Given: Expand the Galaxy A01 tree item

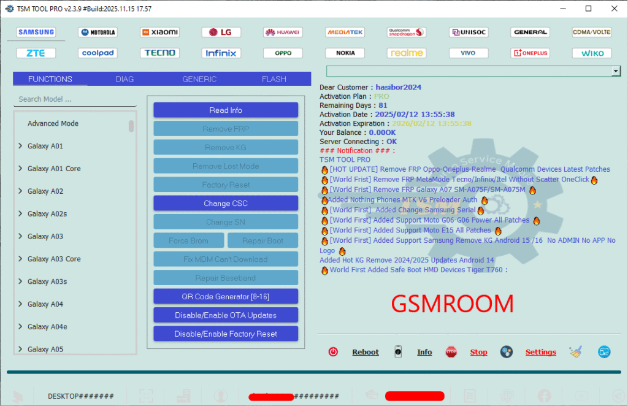Looking at the screenshot, I should (x=20, y=146).
